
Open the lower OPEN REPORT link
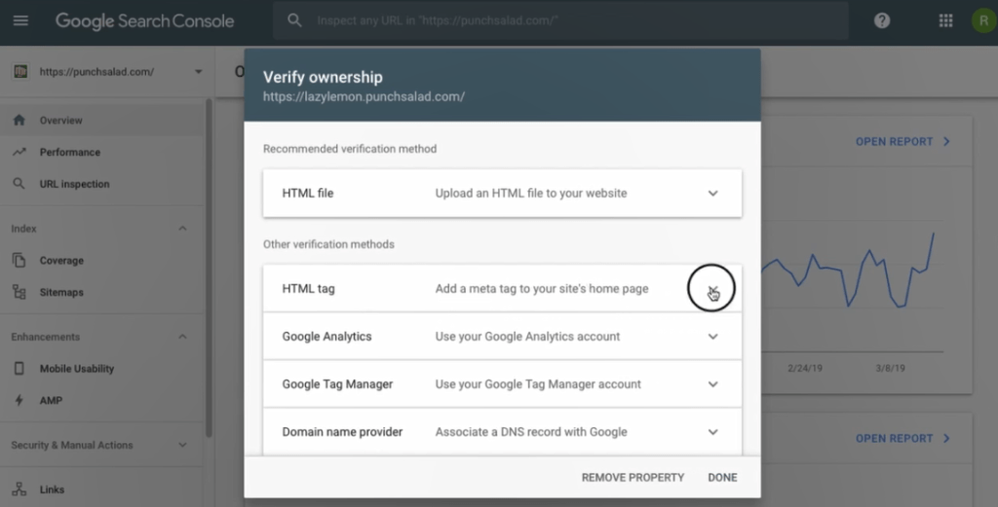coord(894,438)
